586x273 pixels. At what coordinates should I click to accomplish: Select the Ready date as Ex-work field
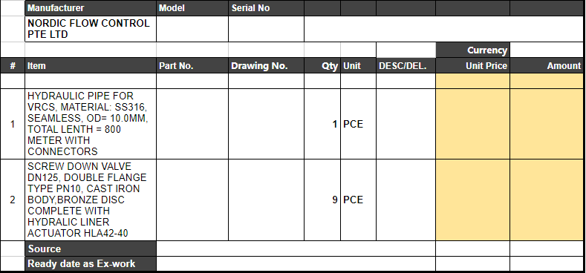click(296, 263)
